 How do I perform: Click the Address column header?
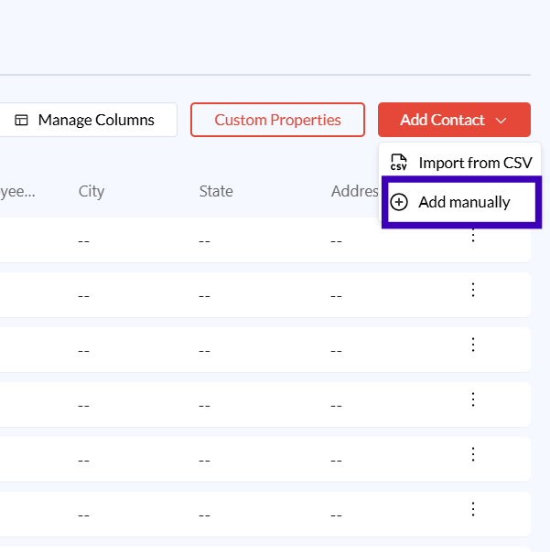[355, 191]
